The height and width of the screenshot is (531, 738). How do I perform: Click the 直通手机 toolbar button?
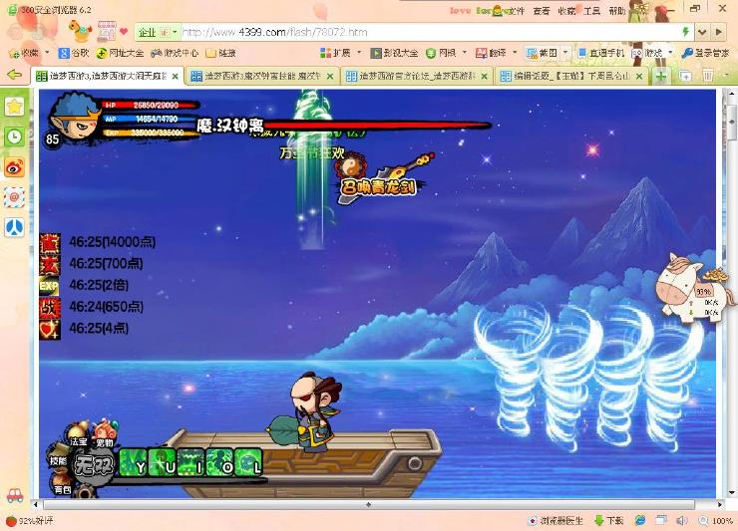tap(601, 53)
